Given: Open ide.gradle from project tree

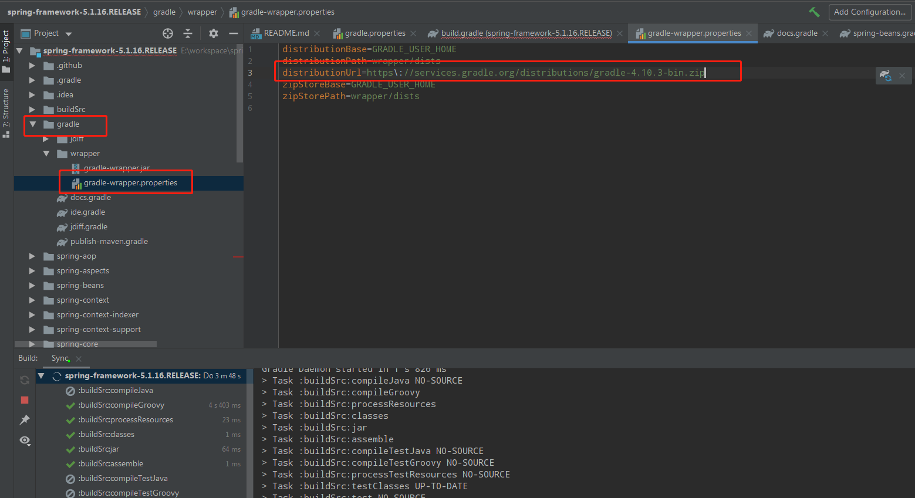Looking at the screenshot, I should click(87, 212).
